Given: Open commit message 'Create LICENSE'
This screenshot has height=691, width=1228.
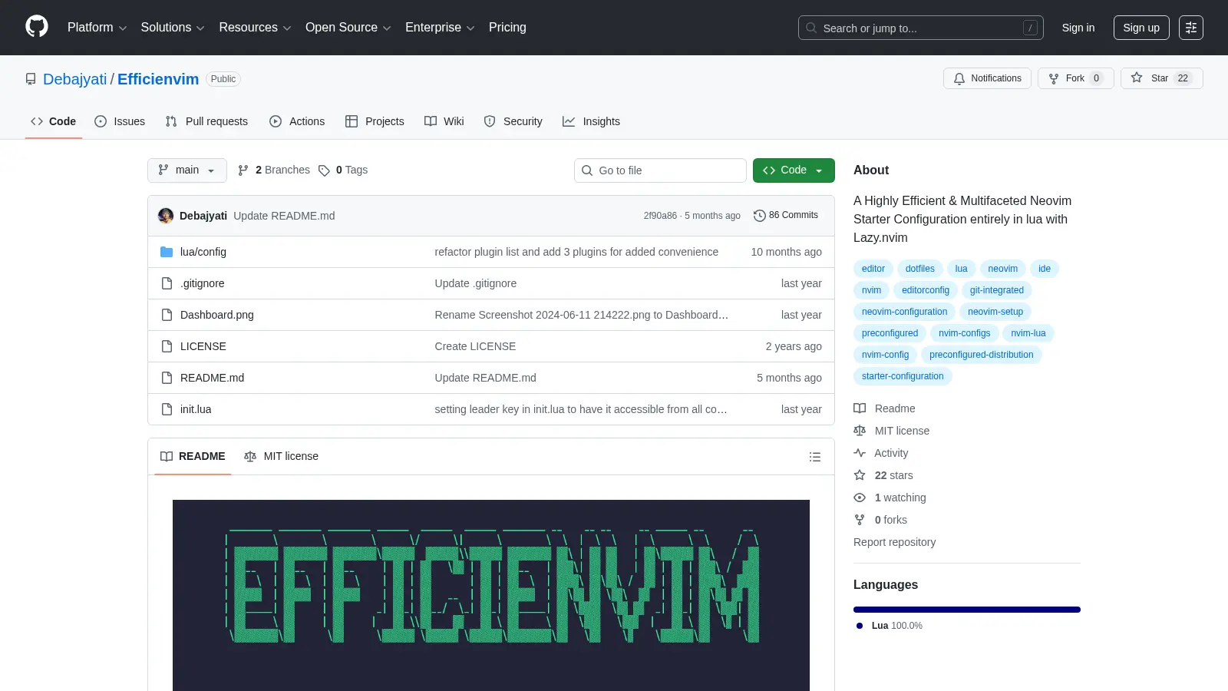Looking at the screenshot, I should point(475,346).
